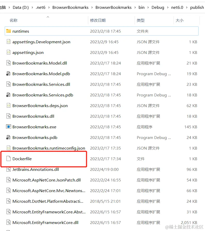The image size is (205, 231).
Task: Expand the chevron after Data (D:)
Action: (x=32, y=7)
